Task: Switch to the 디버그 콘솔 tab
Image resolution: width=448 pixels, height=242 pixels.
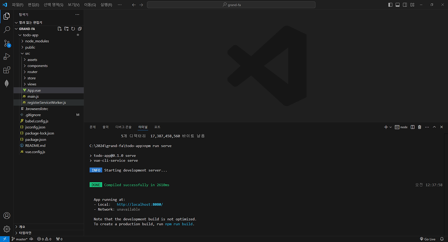Action: point(124,127)
